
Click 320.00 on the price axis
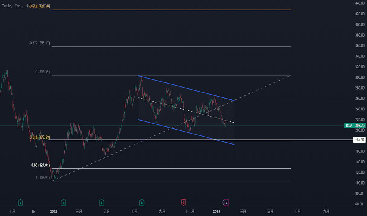pos(360,66)
